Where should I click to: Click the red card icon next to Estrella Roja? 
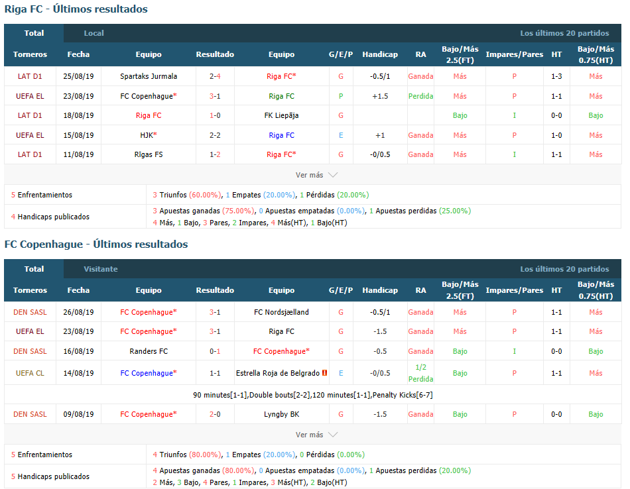pos(325,373)
